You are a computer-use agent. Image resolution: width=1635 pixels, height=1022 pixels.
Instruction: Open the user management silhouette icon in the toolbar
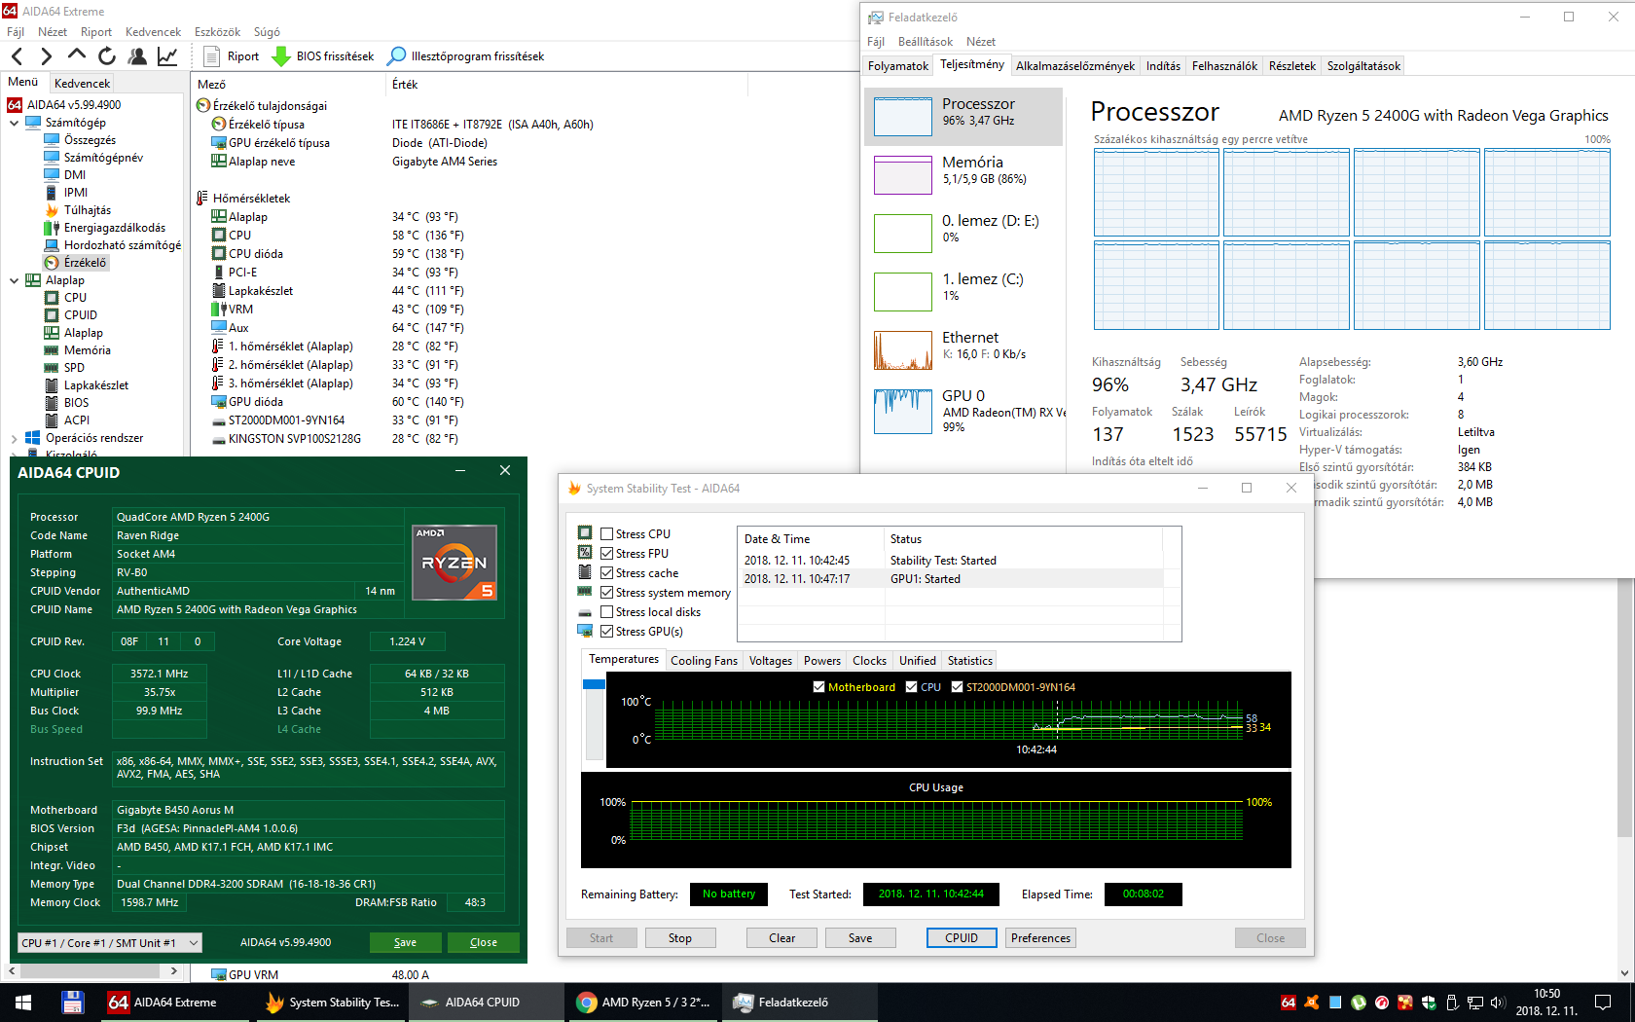coord(137,56)
